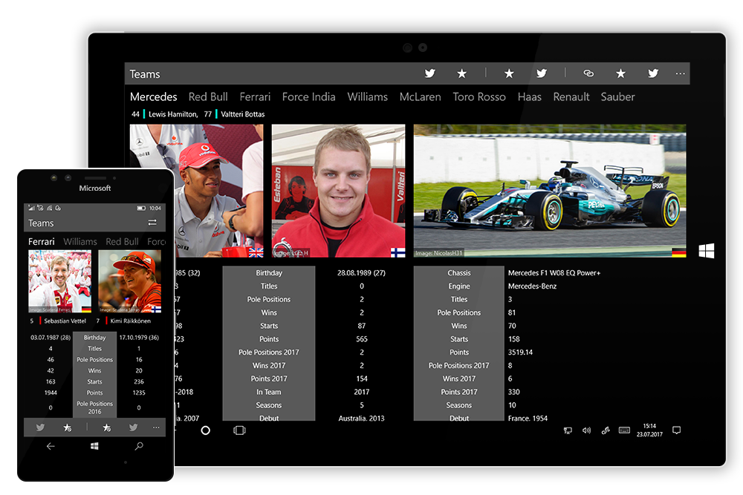Tap the phone's Search magnifier button
Image resolution: width=743 pixels, height=495 pixels.
pos(139,446)
